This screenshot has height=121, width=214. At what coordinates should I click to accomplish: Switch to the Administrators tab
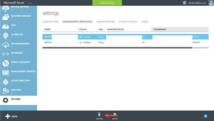tap(106, 21)
